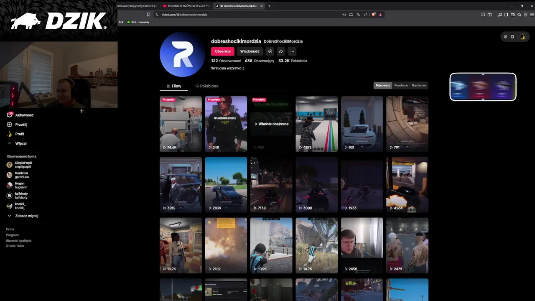Click the Wiadomość message button
The image size is (535, 301).
(250, 51)
